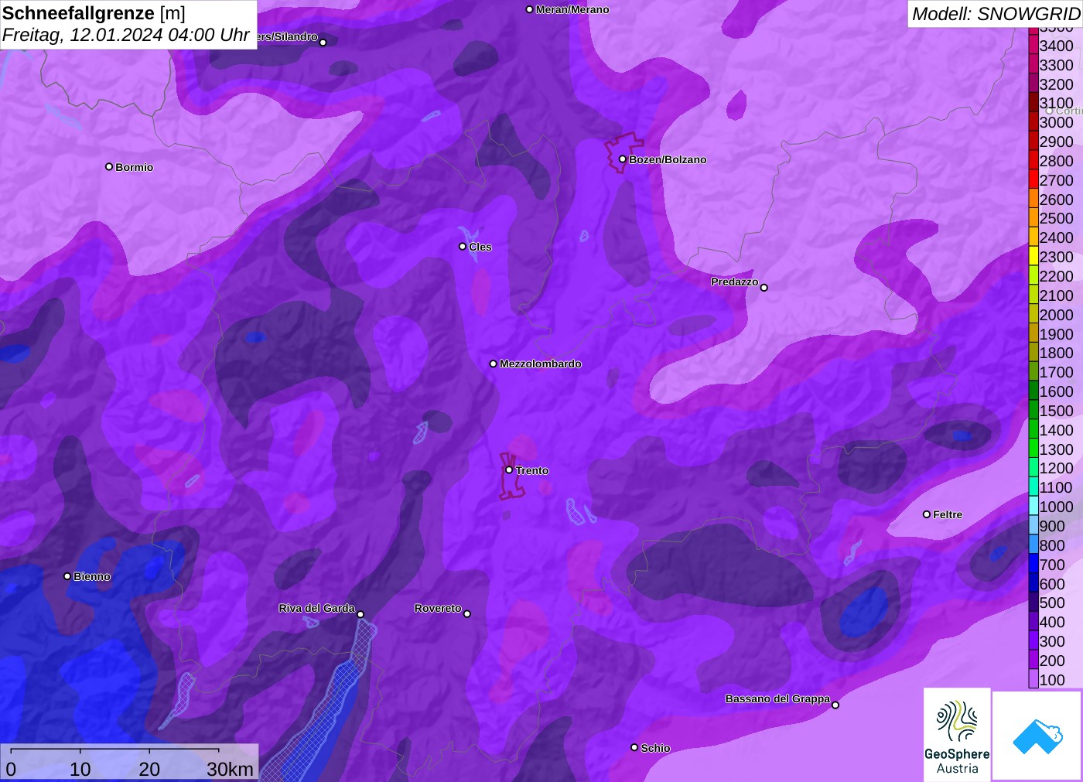Click the Bassano del Grappa text label

tap(778, 698)
